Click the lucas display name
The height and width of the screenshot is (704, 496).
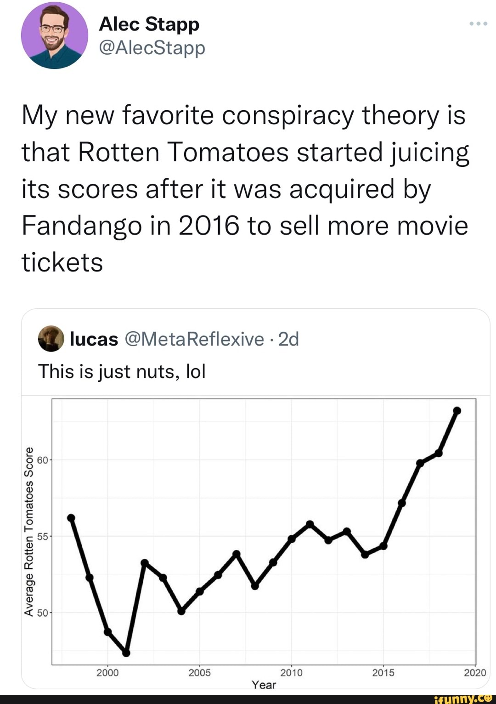click(x=94, y=339)
